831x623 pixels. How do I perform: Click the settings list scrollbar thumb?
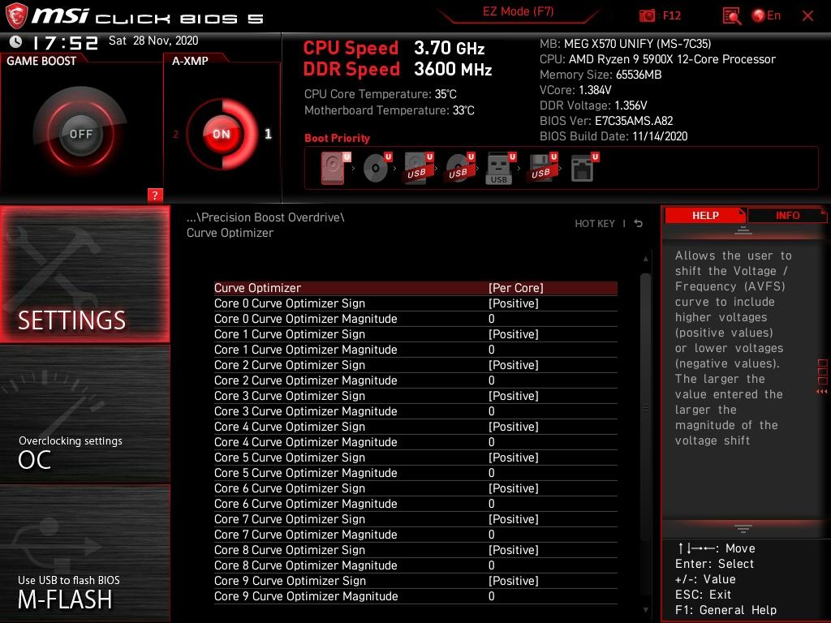(645, 407)
